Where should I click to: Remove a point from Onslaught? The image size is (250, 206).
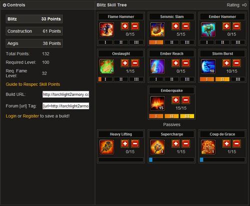(x=135, y=63)
